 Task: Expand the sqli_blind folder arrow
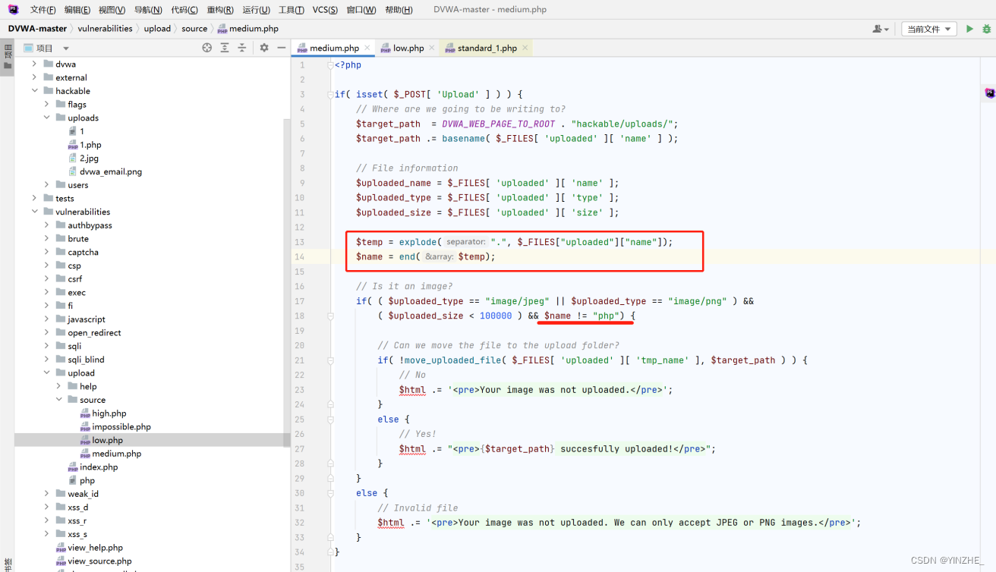(46, 360)
